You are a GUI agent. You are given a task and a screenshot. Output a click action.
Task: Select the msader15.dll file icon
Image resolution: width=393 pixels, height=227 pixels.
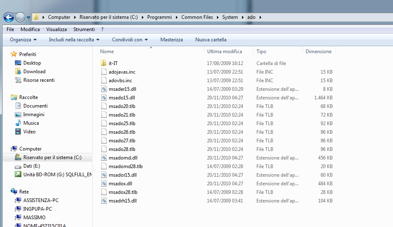[104, 89]
